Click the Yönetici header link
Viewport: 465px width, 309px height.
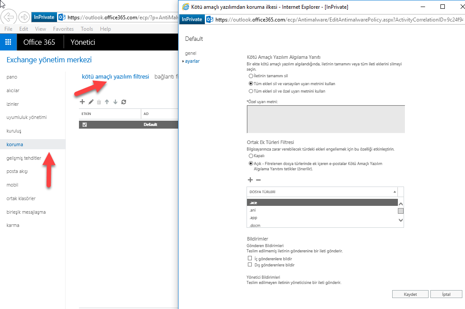point(83,42)
